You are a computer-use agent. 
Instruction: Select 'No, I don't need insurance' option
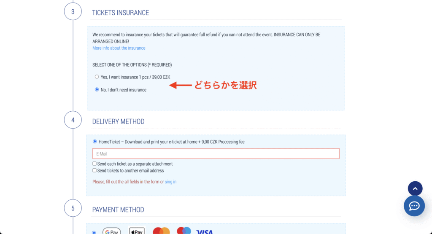97,89
